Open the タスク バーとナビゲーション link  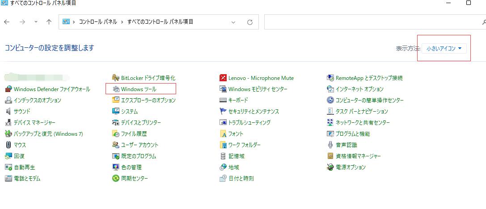pos(362,112)
